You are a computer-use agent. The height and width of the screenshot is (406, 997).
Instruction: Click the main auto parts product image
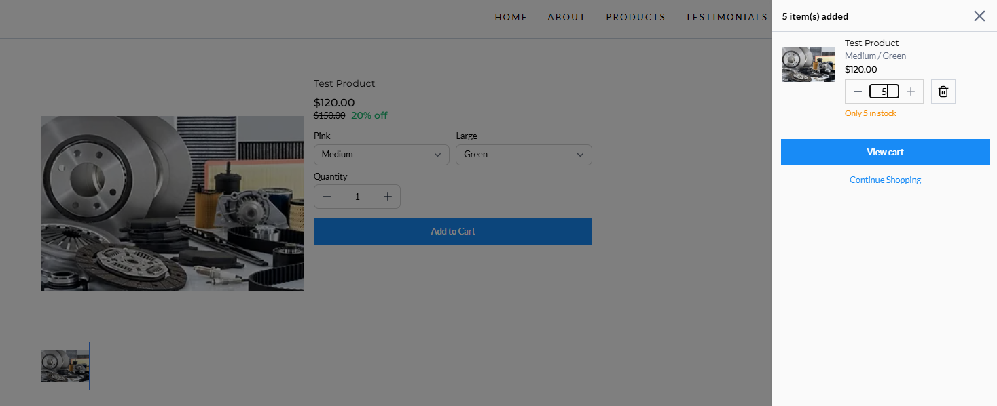[172, 203]
